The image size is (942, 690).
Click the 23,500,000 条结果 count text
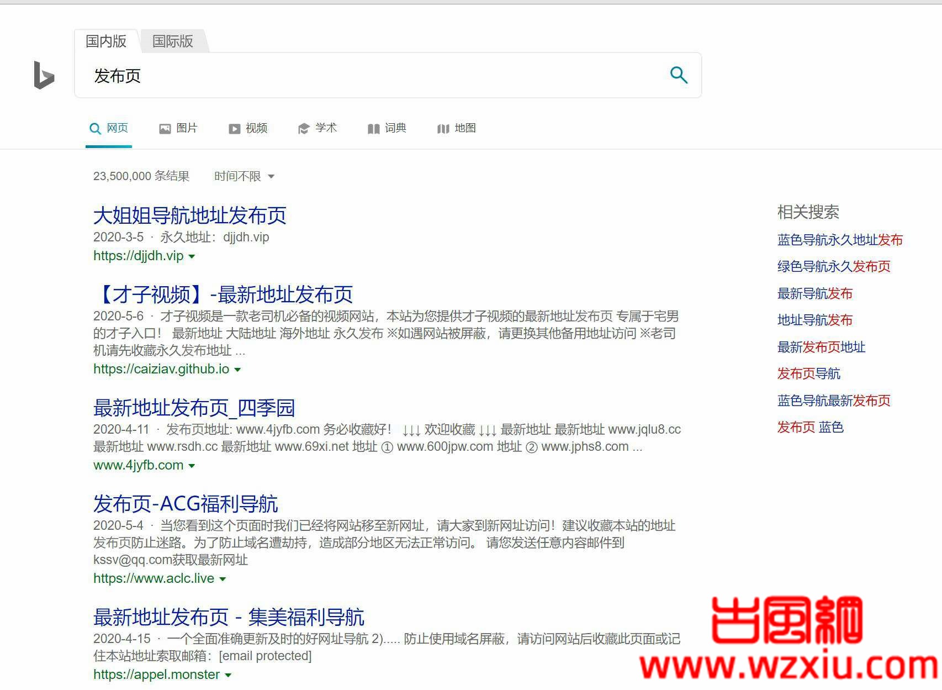(141, 176)
